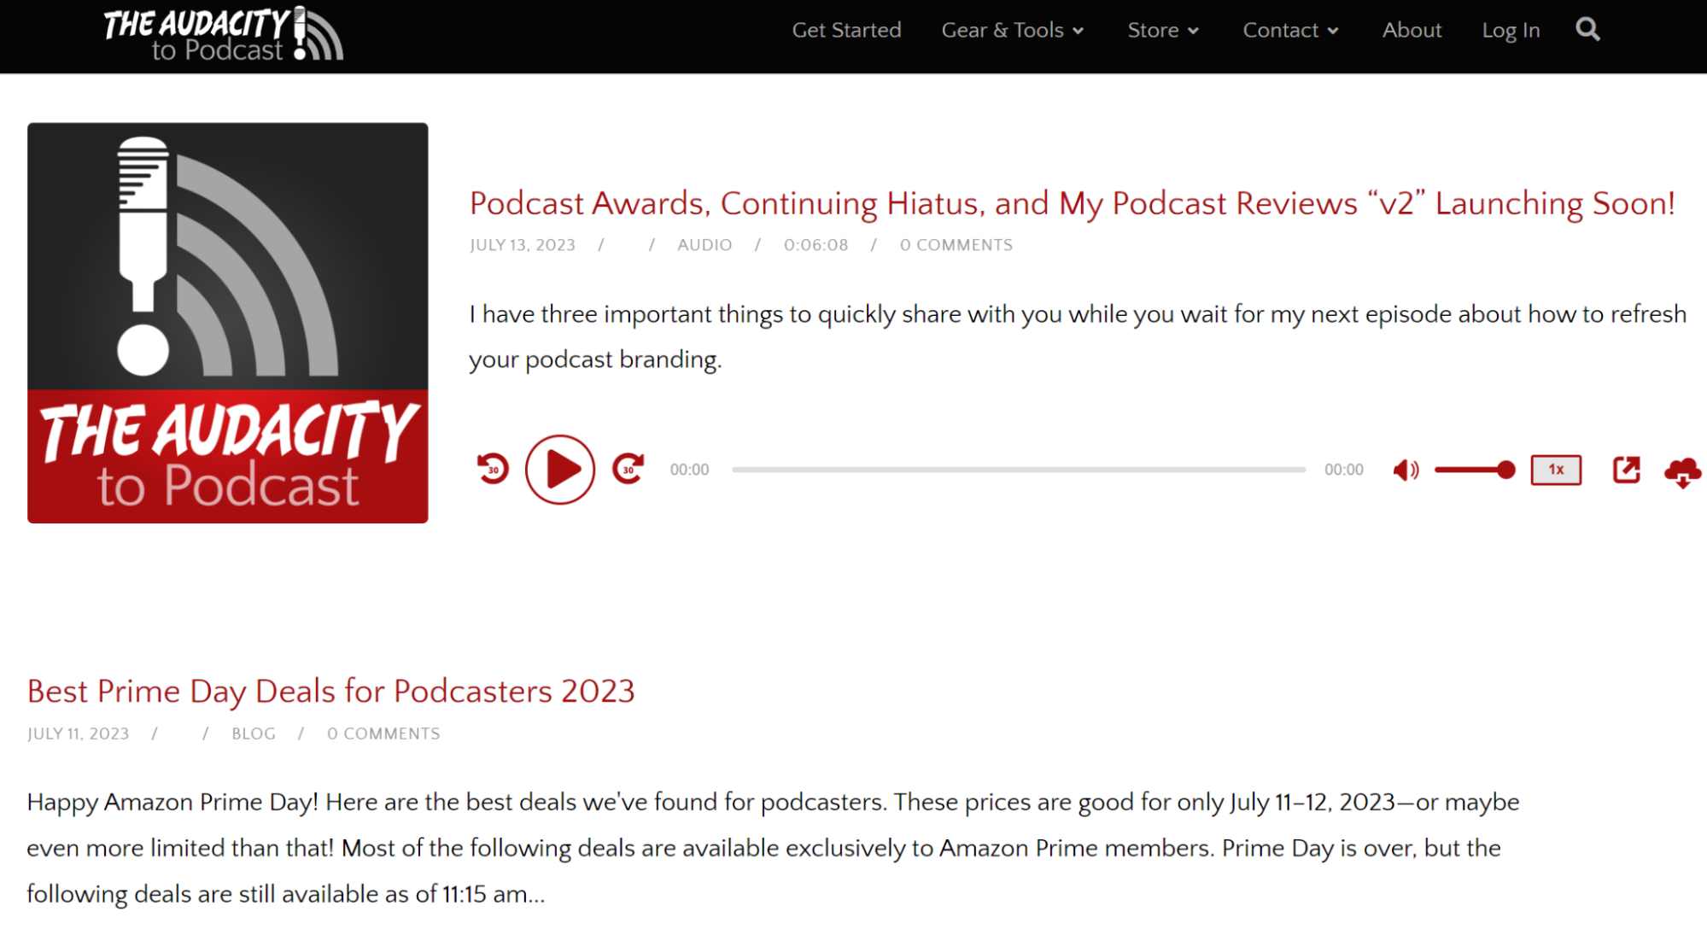The height and width of the screenshot is (929, 1707).
Task: Open the Store dropdown
Action: (x=1163, y=30)
